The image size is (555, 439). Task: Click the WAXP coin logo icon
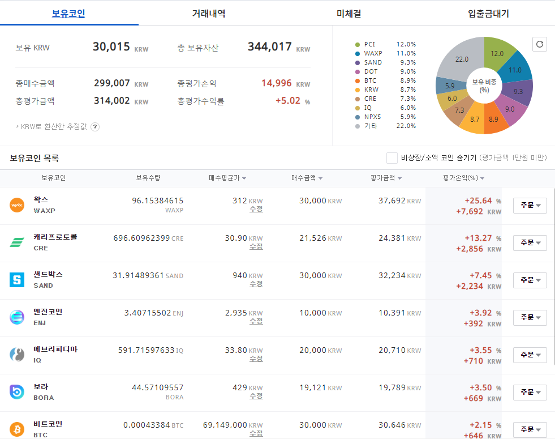(17, 205)
